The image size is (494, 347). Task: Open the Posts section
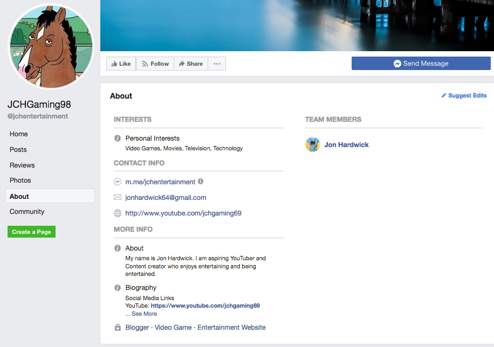pyautogui.click(x=18, y=150)
